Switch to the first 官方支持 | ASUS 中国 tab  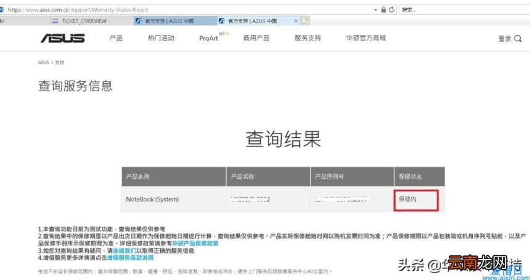pyautogui.click(x=175, y=21)
